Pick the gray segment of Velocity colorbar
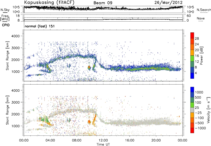The height and width of the screenshot is (146, 211). pyautogui.click(x=192, y=110)
